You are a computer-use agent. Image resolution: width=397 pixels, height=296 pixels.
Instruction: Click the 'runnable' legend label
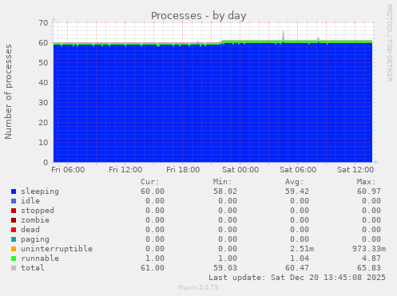click(40, 259)
